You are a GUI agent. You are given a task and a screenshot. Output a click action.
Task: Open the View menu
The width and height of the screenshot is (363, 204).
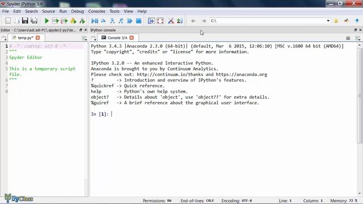coord(128,11)
